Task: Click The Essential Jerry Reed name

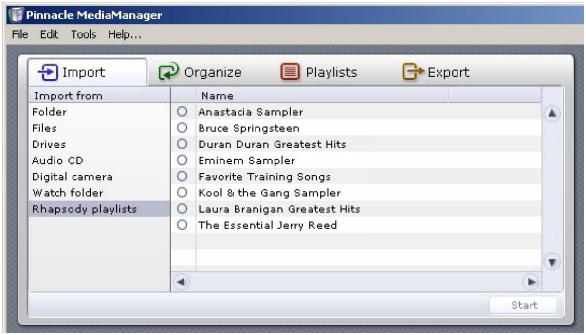Action: tap(268, 226)
